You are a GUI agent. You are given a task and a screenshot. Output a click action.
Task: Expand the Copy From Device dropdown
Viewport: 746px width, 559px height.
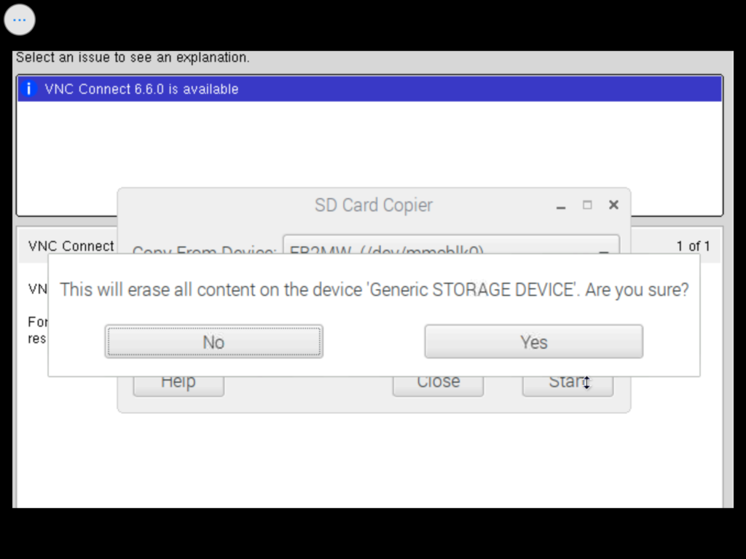pyautogui.click(x=603, y=249)
